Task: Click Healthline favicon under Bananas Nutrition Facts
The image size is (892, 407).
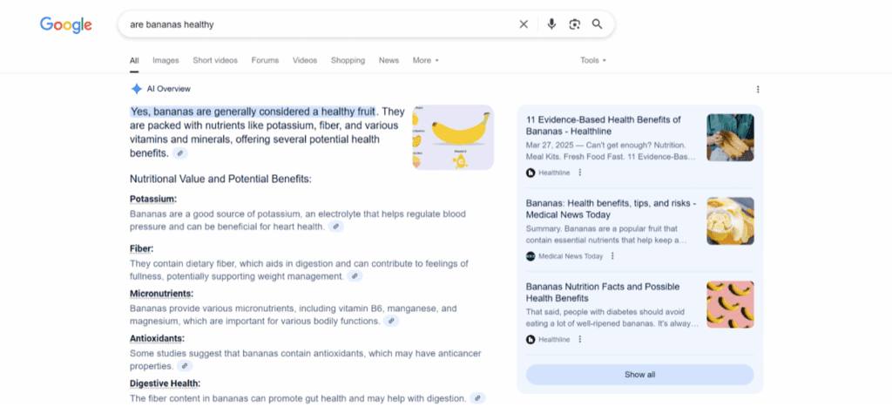Action: click(x=530, y=339)
